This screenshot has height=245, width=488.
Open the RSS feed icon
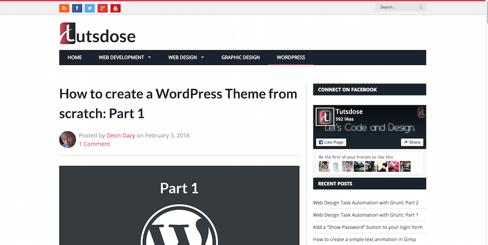pos(64,9)
